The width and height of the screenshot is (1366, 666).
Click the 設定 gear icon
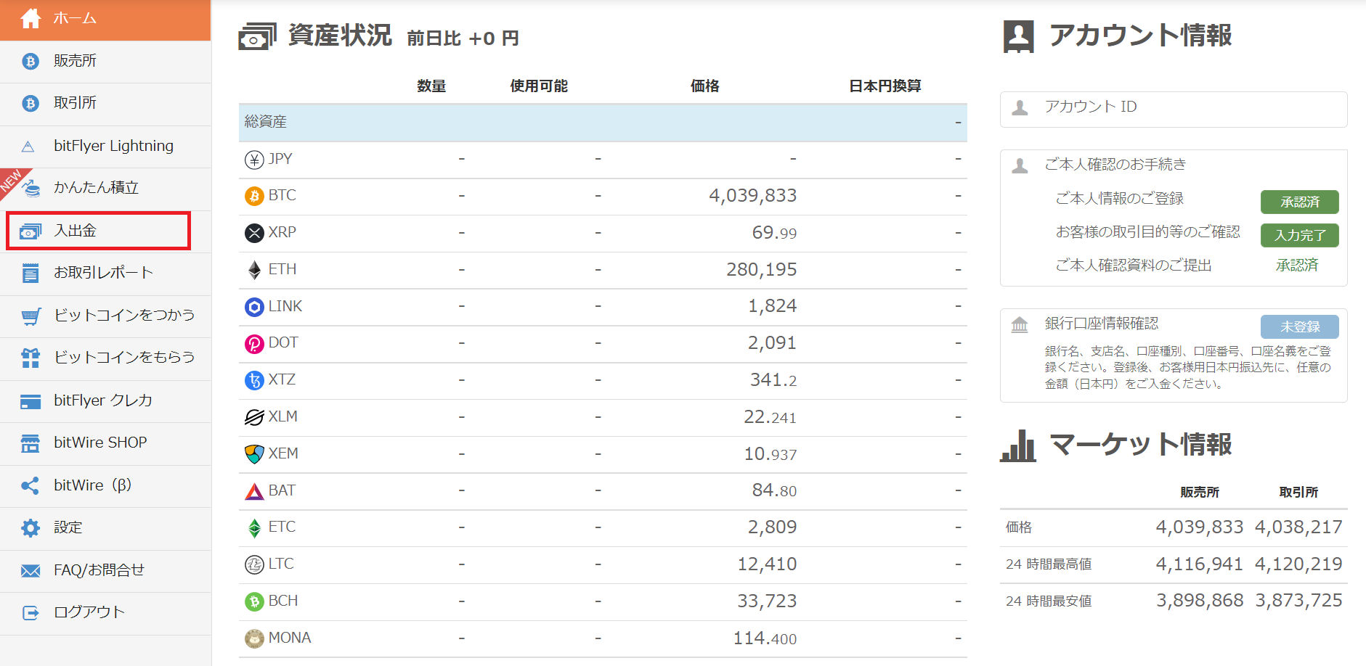click(x=31, y=528)
